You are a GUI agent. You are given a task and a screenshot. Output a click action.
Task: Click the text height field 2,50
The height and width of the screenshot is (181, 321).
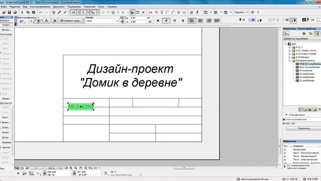(x=138, y=18)
